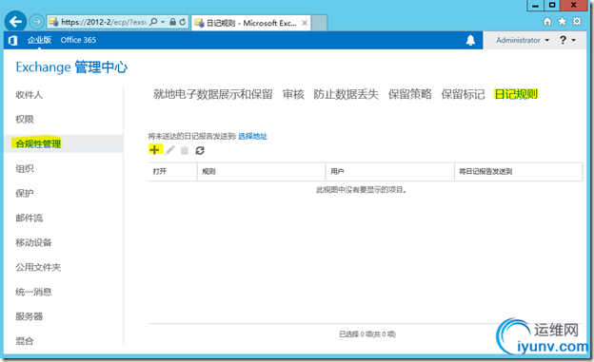
Task: Go to 邮件流 in the sidebar
Action: tap(30, 218)
